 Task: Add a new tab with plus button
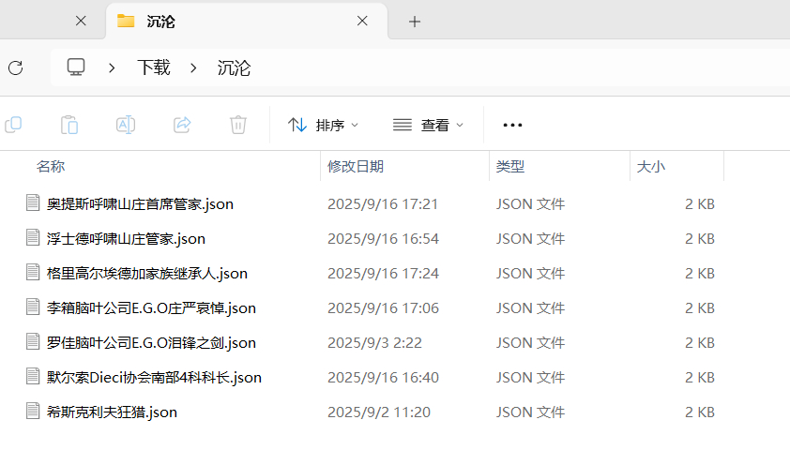[x=415, y=21]
